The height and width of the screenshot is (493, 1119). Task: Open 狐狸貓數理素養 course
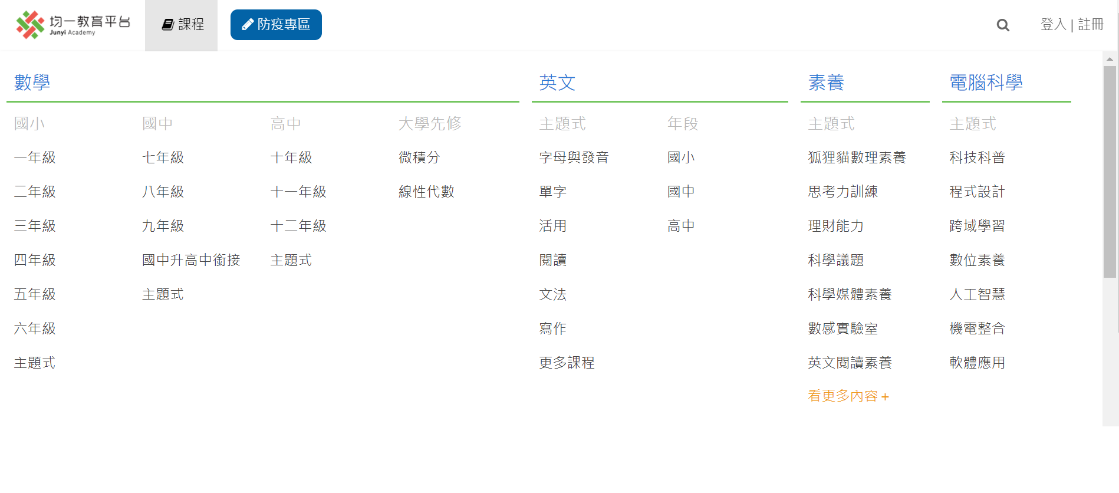pyautogui.click(x=857, y=157)
